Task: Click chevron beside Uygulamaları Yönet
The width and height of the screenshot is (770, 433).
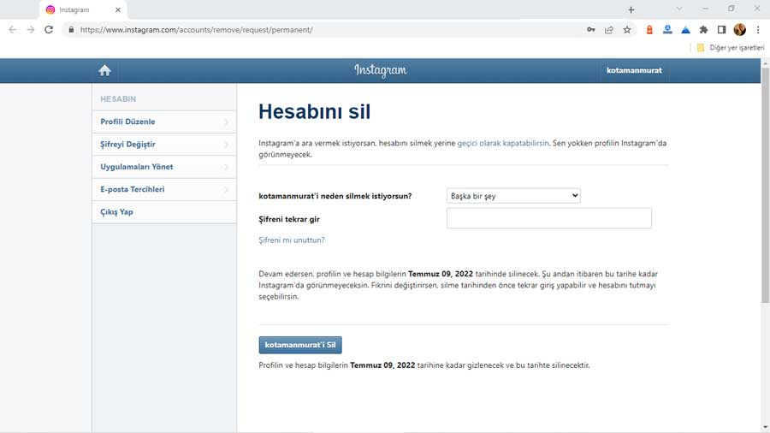Action: pos(226,167)
